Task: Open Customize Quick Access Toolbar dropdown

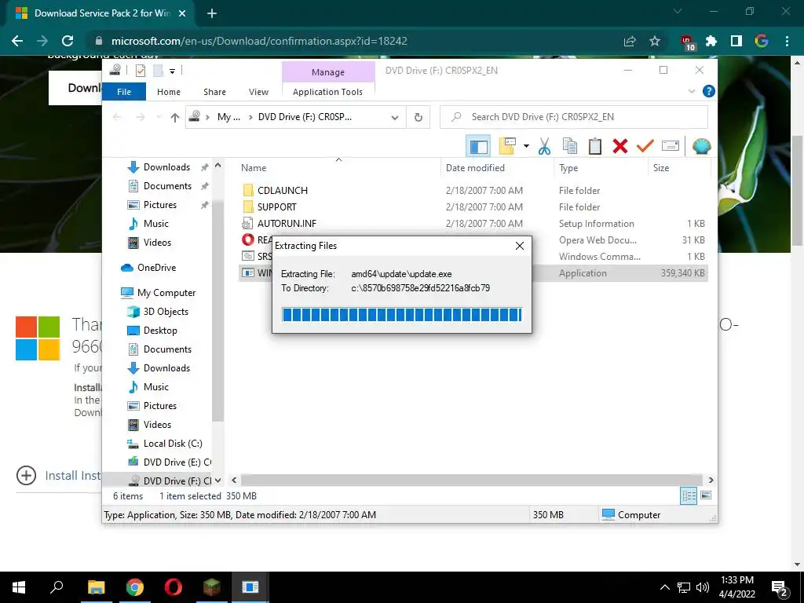Action: coord(172,71)
